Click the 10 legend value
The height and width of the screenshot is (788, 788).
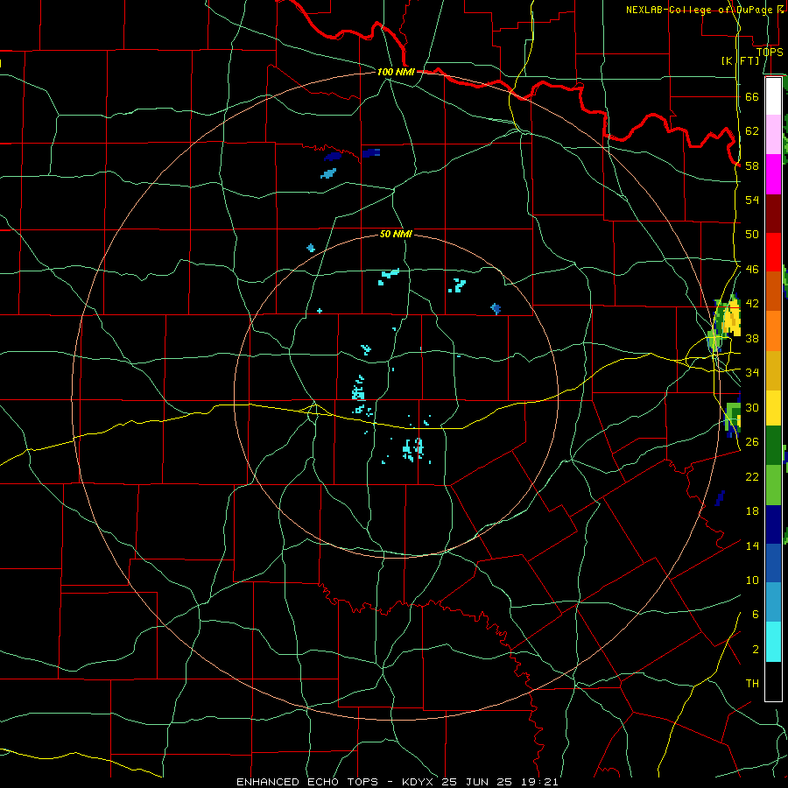tap(752, 580)
